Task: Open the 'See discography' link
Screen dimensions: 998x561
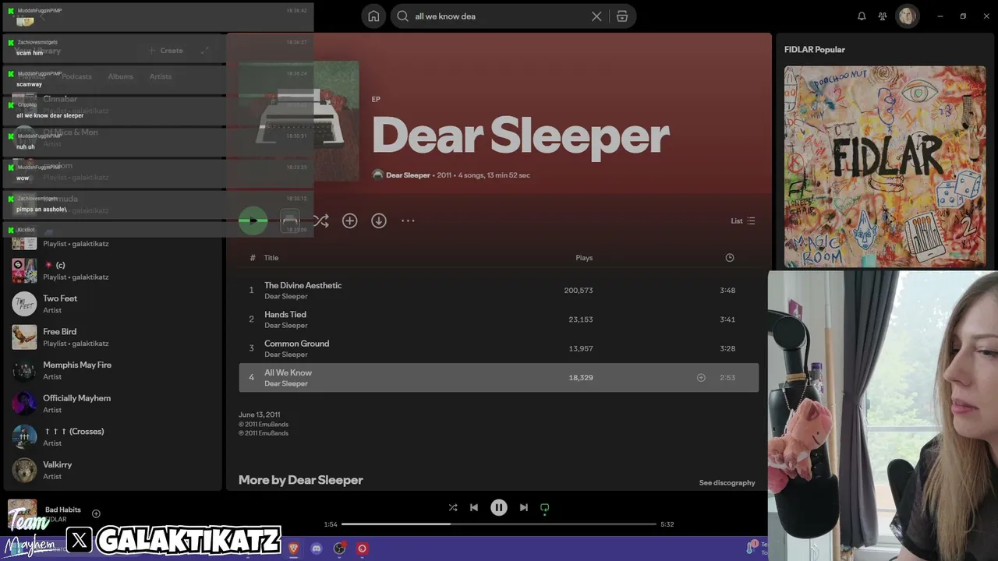Action: pyautogui.click(x=727, y=483)
